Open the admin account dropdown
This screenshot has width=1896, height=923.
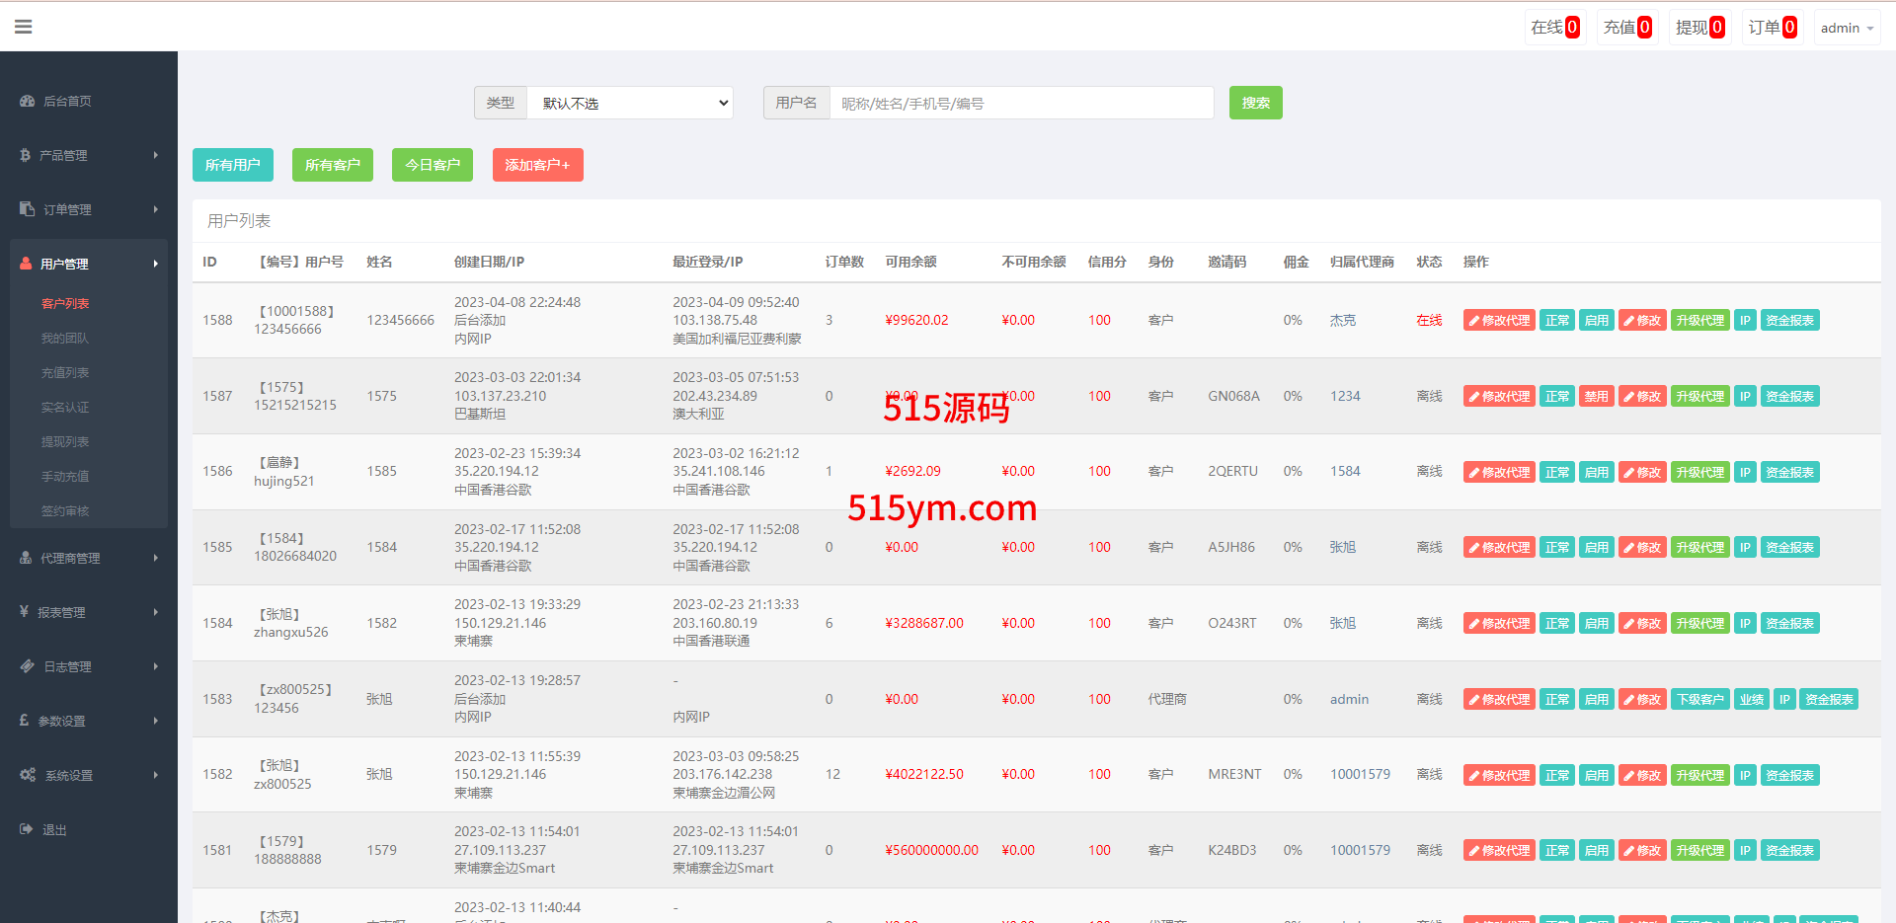click(x=1846, y=28)
